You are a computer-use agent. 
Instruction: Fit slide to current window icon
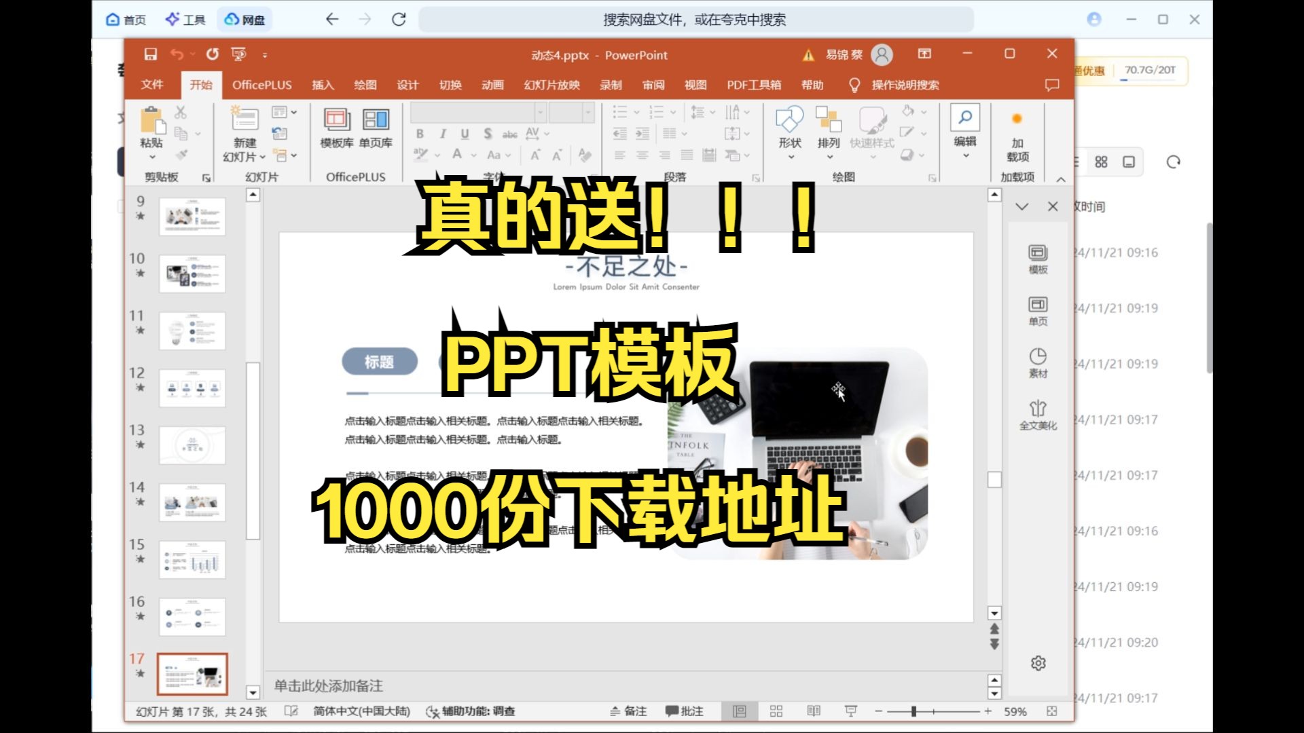click(1051, 711)
